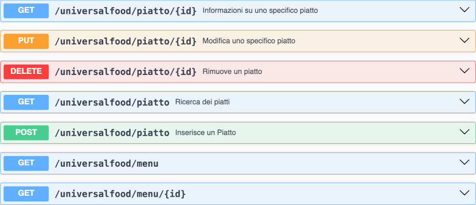This screenshot has height=205, width=476.
Task: Open path /universalfood/piatto in POST row
Action: (111, 133)
